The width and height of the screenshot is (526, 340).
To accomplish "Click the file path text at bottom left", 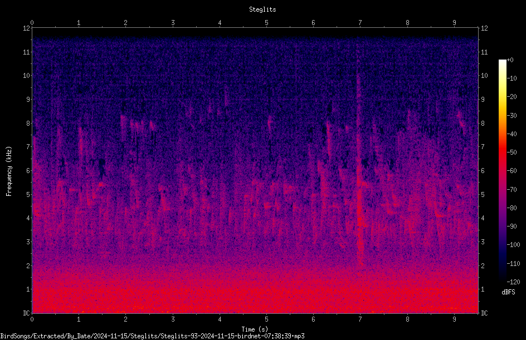I will coord(152,336).
